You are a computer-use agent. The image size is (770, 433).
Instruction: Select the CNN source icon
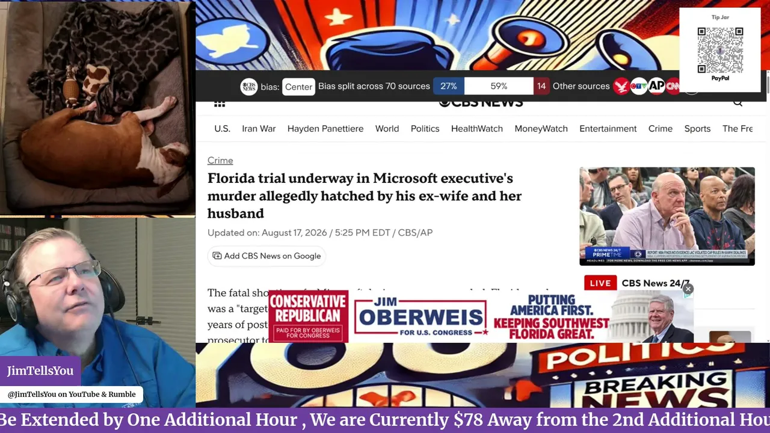pyautogui.click(x=673, y=87)
